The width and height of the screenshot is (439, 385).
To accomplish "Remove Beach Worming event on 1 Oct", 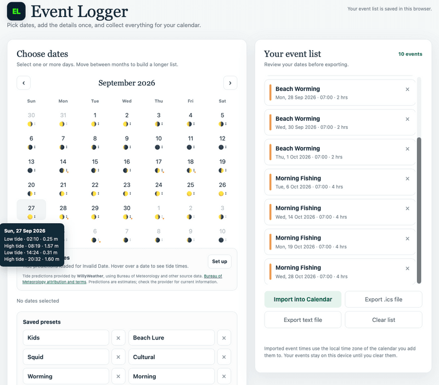I will pyautogui.click(x=407, y=149).
